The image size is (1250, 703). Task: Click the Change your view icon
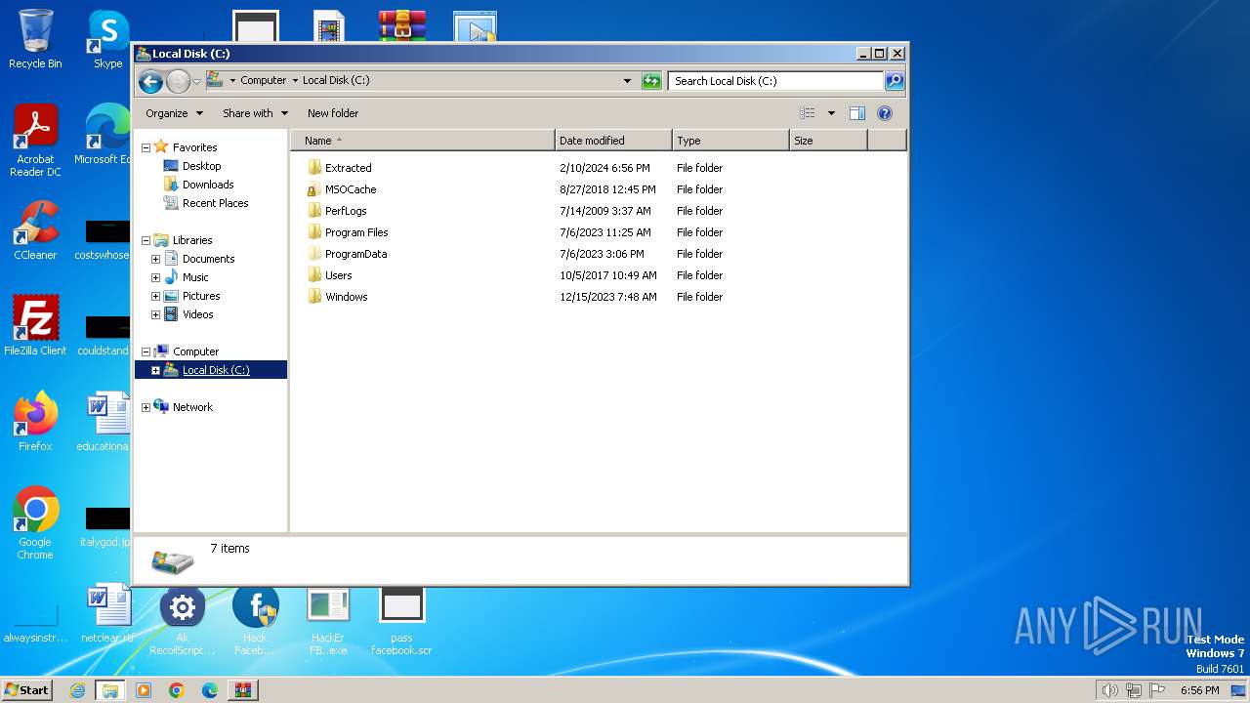(807, 113)
